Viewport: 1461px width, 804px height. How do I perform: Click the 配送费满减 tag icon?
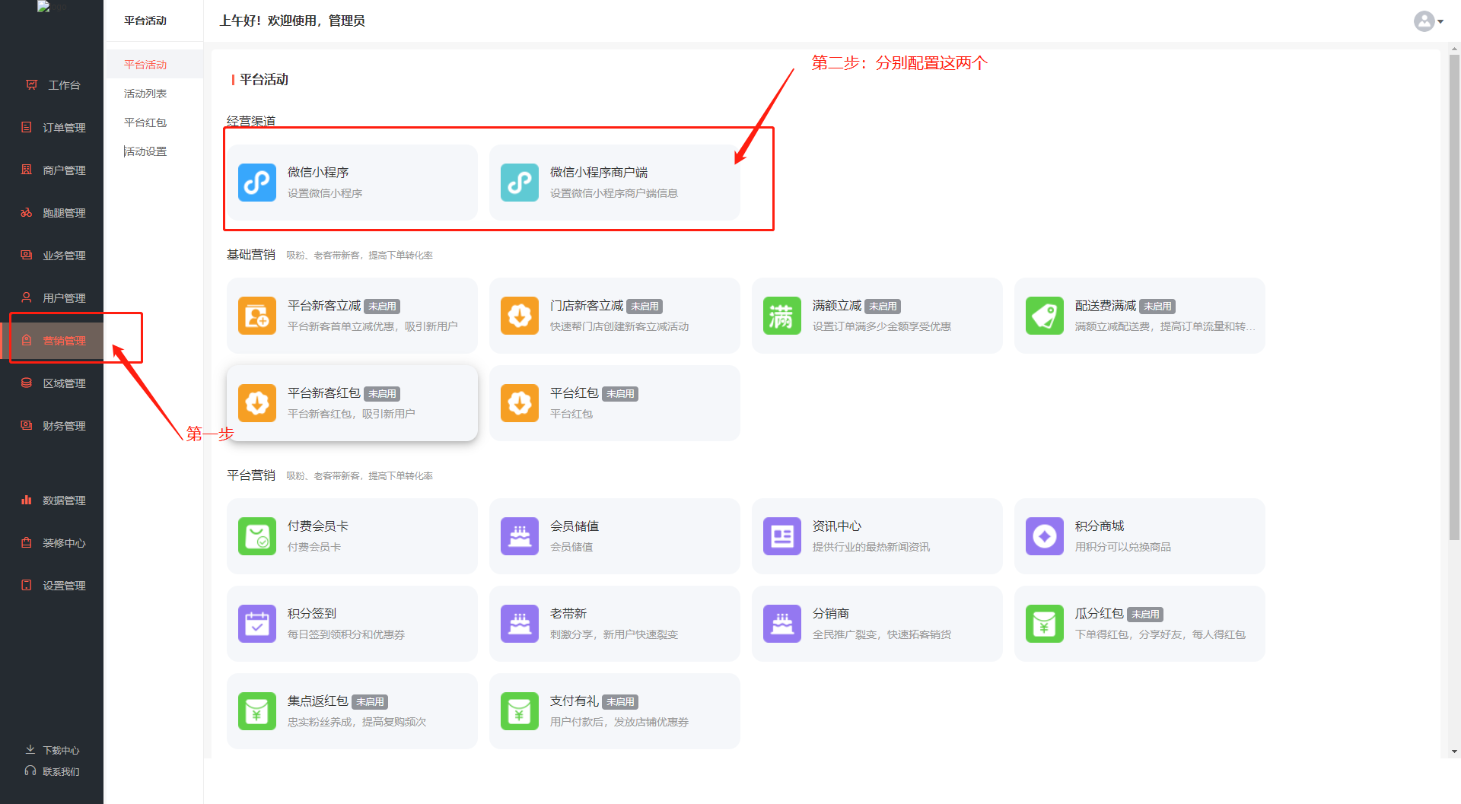pos(1044,316)
